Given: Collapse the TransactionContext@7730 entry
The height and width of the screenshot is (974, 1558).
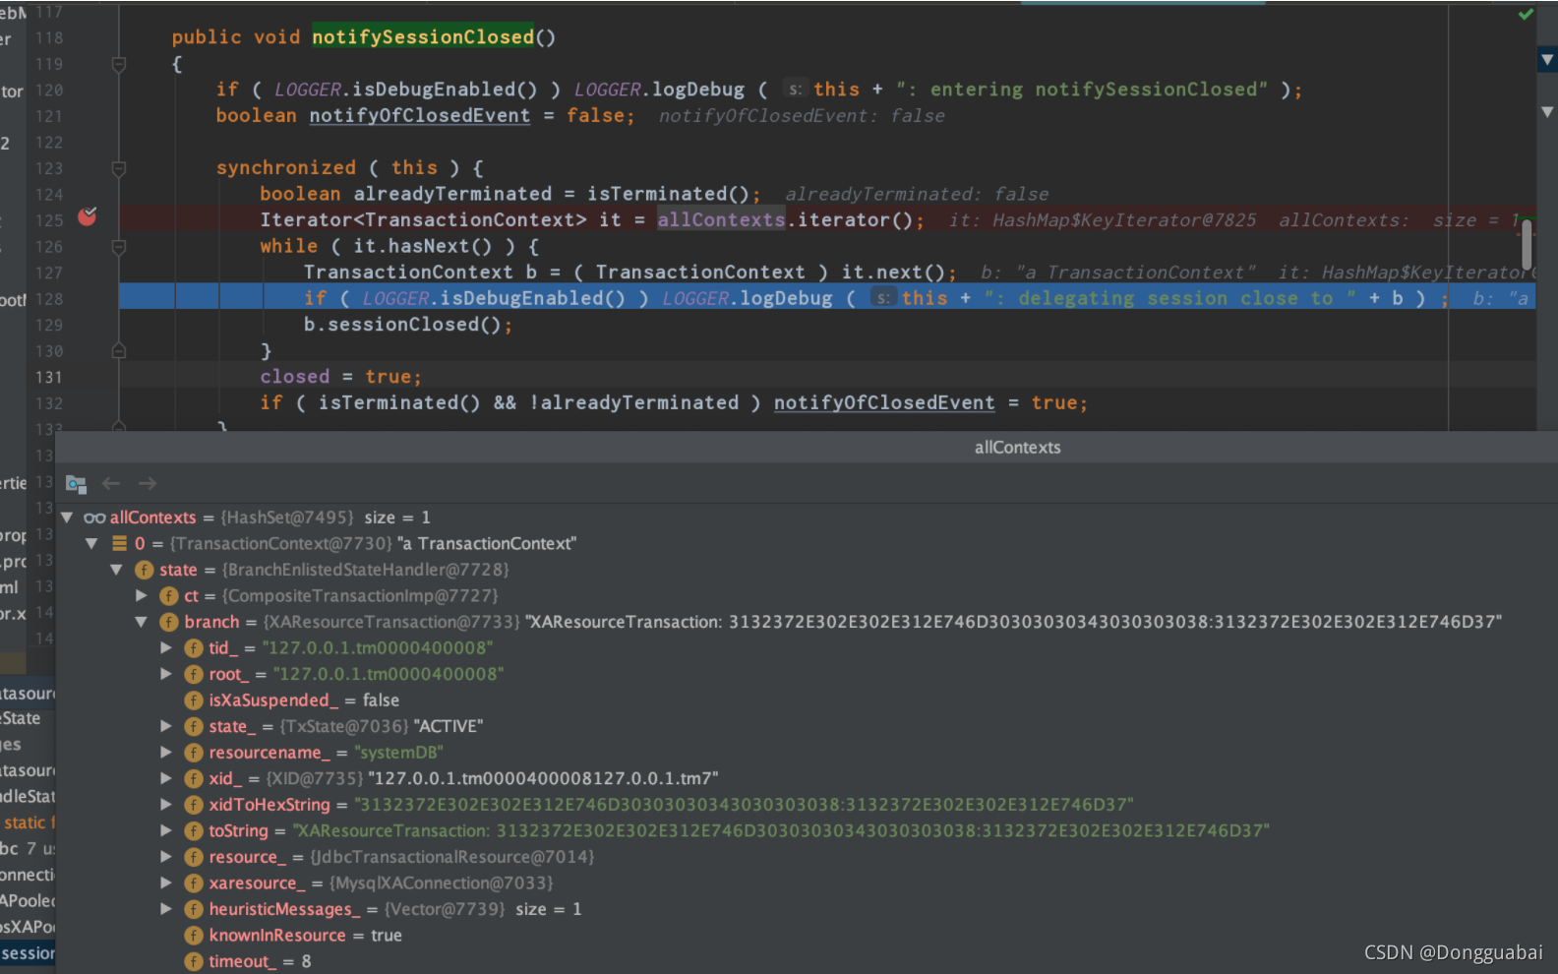Looking at the screenshot, I should click(91, 543).
